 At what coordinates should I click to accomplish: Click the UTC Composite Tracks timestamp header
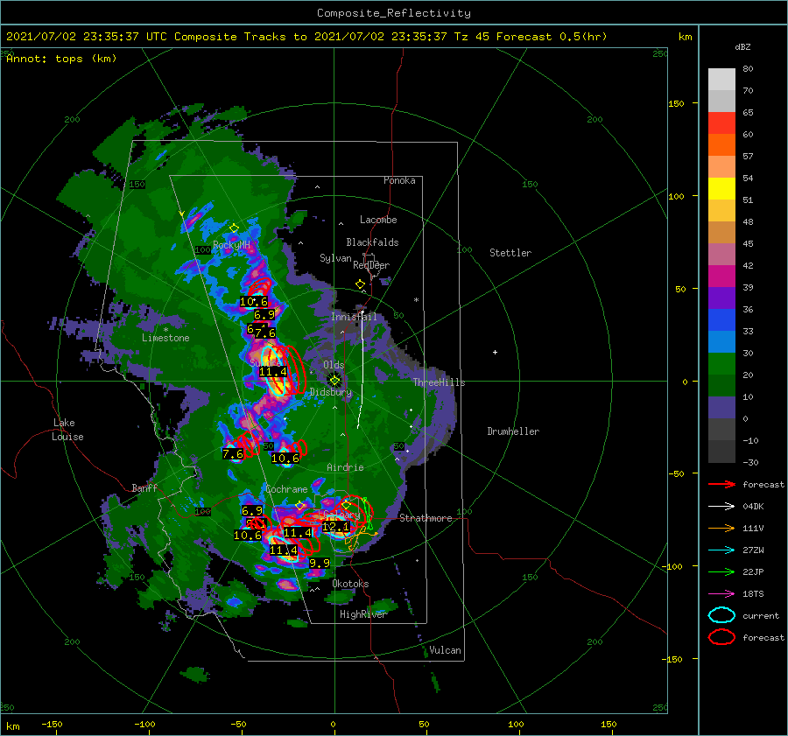[306, 37]
